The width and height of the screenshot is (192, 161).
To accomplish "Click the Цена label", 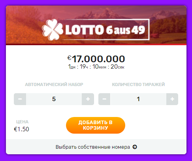I will coord(22,122).
